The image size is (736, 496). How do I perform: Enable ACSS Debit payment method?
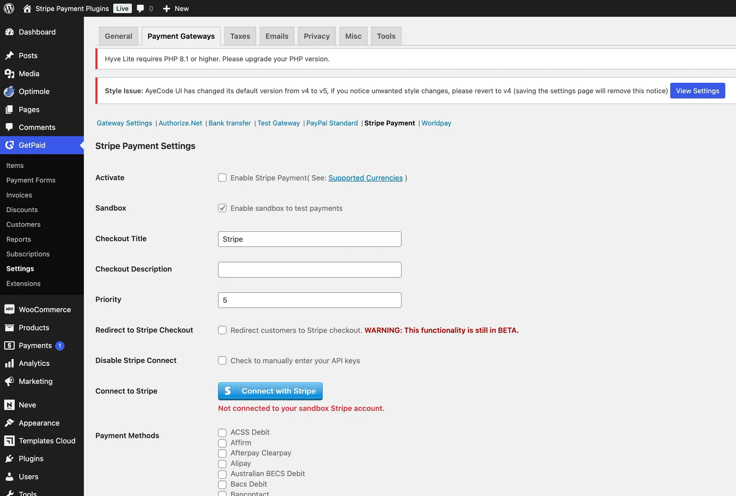click(222, 433)
